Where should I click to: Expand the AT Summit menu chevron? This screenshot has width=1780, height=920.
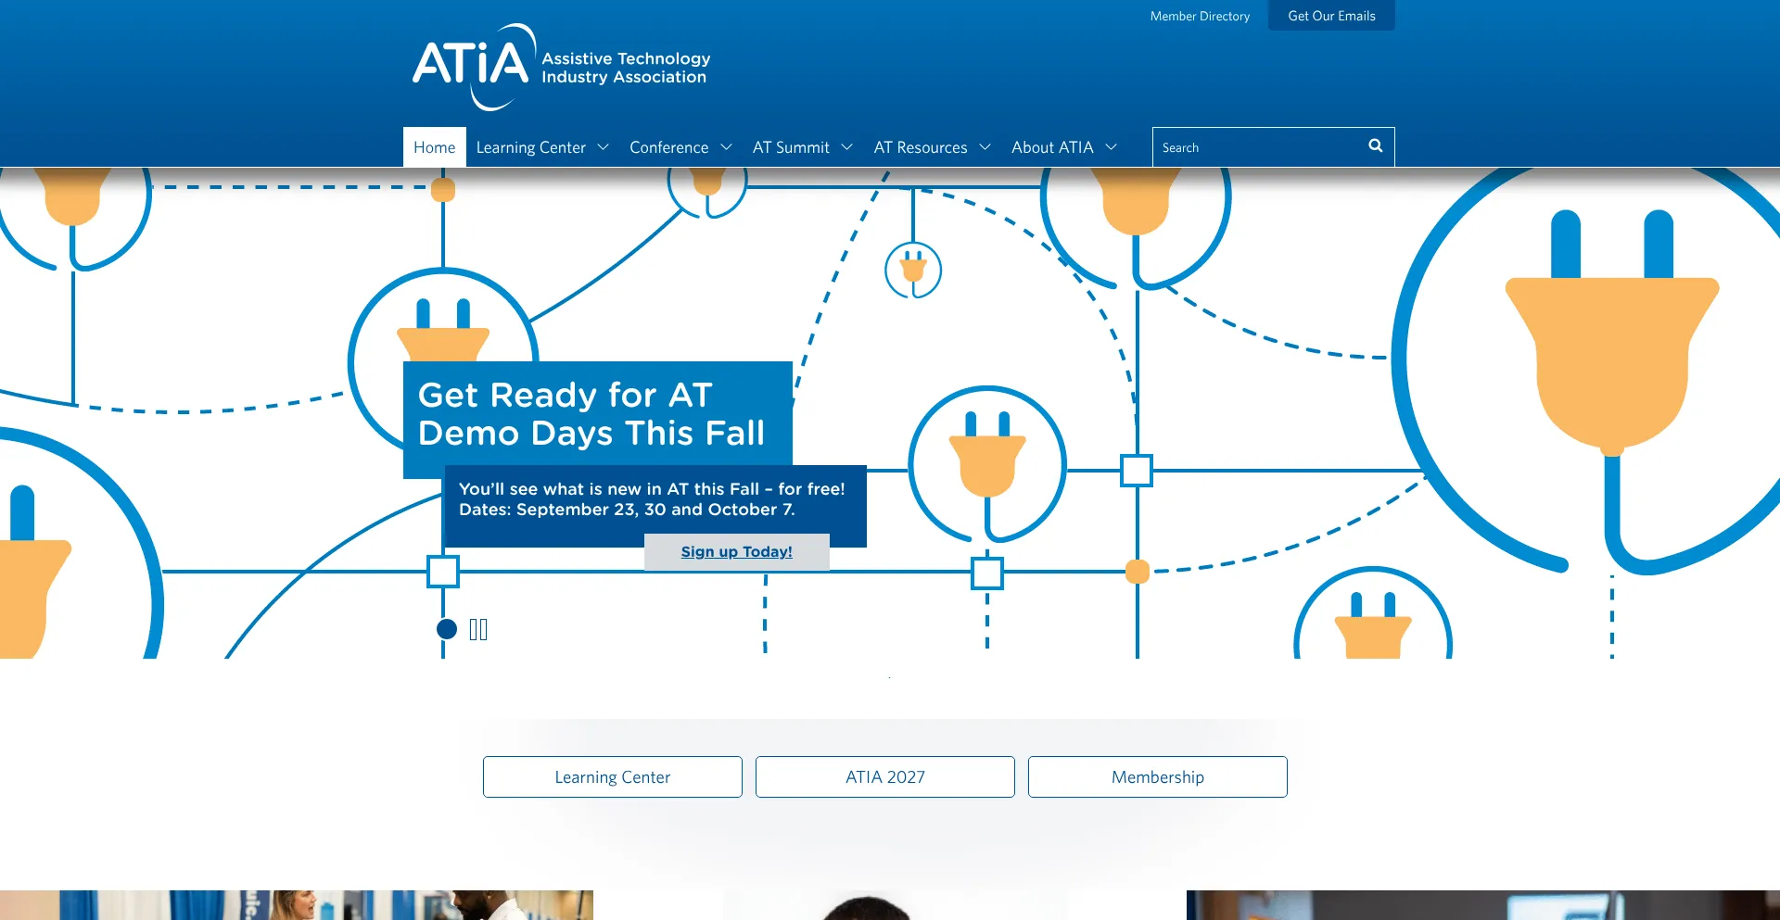click(x=847, y=147)
